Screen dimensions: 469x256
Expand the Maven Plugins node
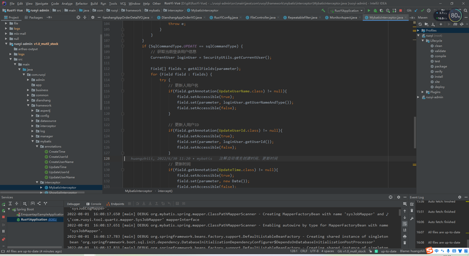423,92
